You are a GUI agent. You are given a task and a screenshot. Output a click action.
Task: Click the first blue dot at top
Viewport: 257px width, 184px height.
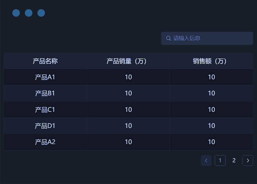coord(16,13)
